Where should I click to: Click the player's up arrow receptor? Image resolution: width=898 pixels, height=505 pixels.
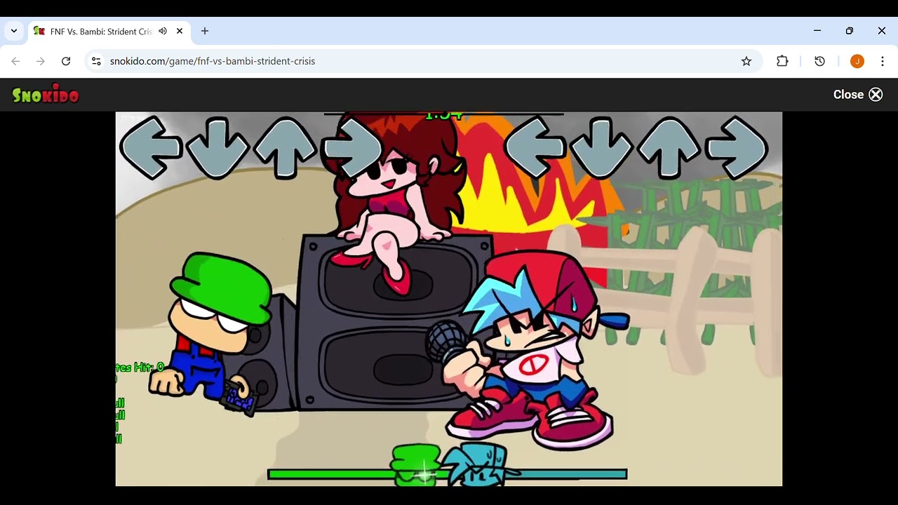point(669,147)
